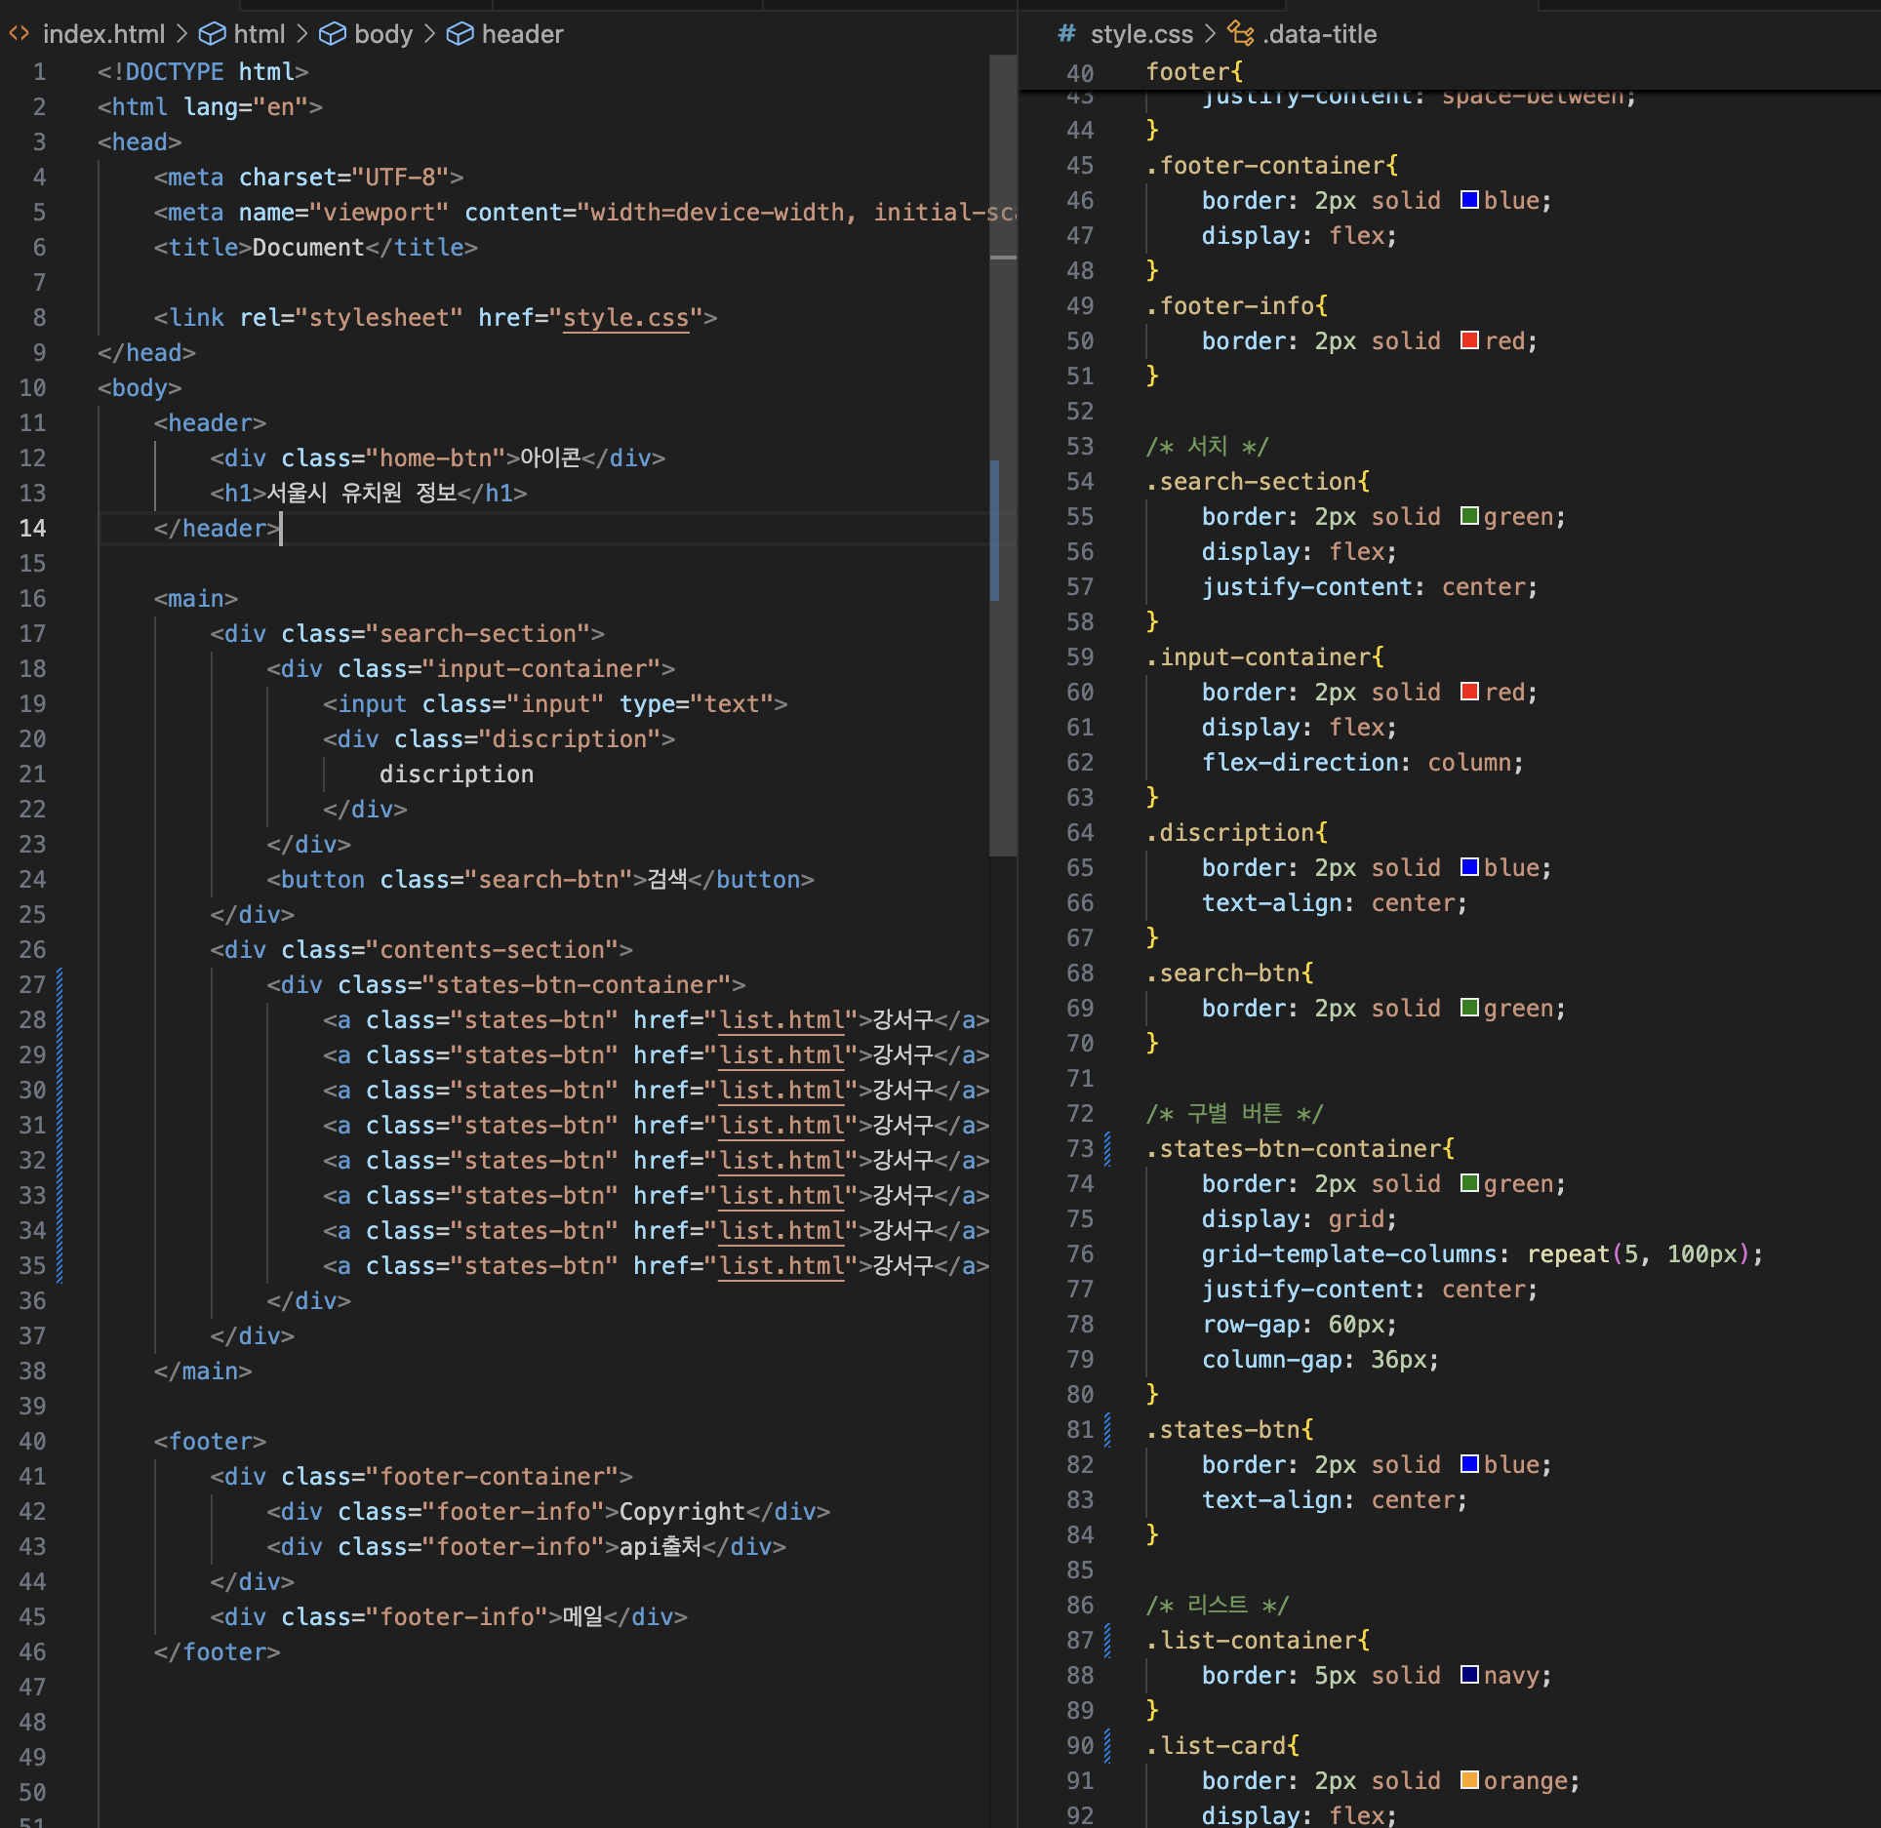Select the style.css breadcrumb item
This screenshot has height=1828, width=1881.
point(1141,34)
